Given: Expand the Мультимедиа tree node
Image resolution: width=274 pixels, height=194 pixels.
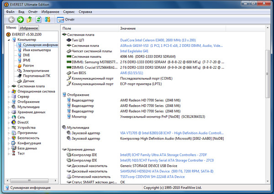Looking at the screenshot, I should pyautogui.click(x=9, y=107).
